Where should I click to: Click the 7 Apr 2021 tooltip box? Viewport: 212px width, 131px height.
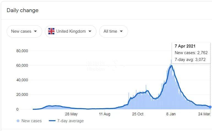pyautogui.click(x=191, y=53)
